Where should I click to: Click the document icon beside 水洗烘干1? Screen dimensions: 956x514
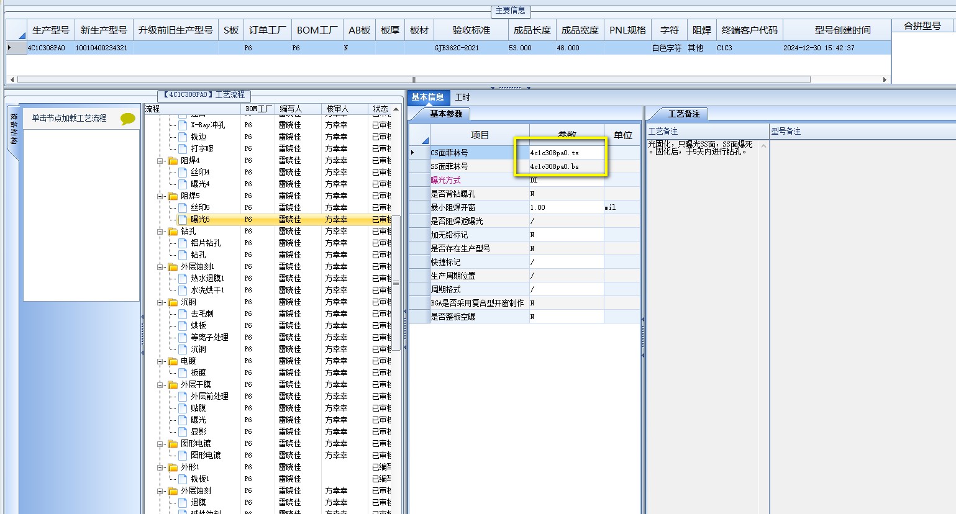click(x=183, y=291)
